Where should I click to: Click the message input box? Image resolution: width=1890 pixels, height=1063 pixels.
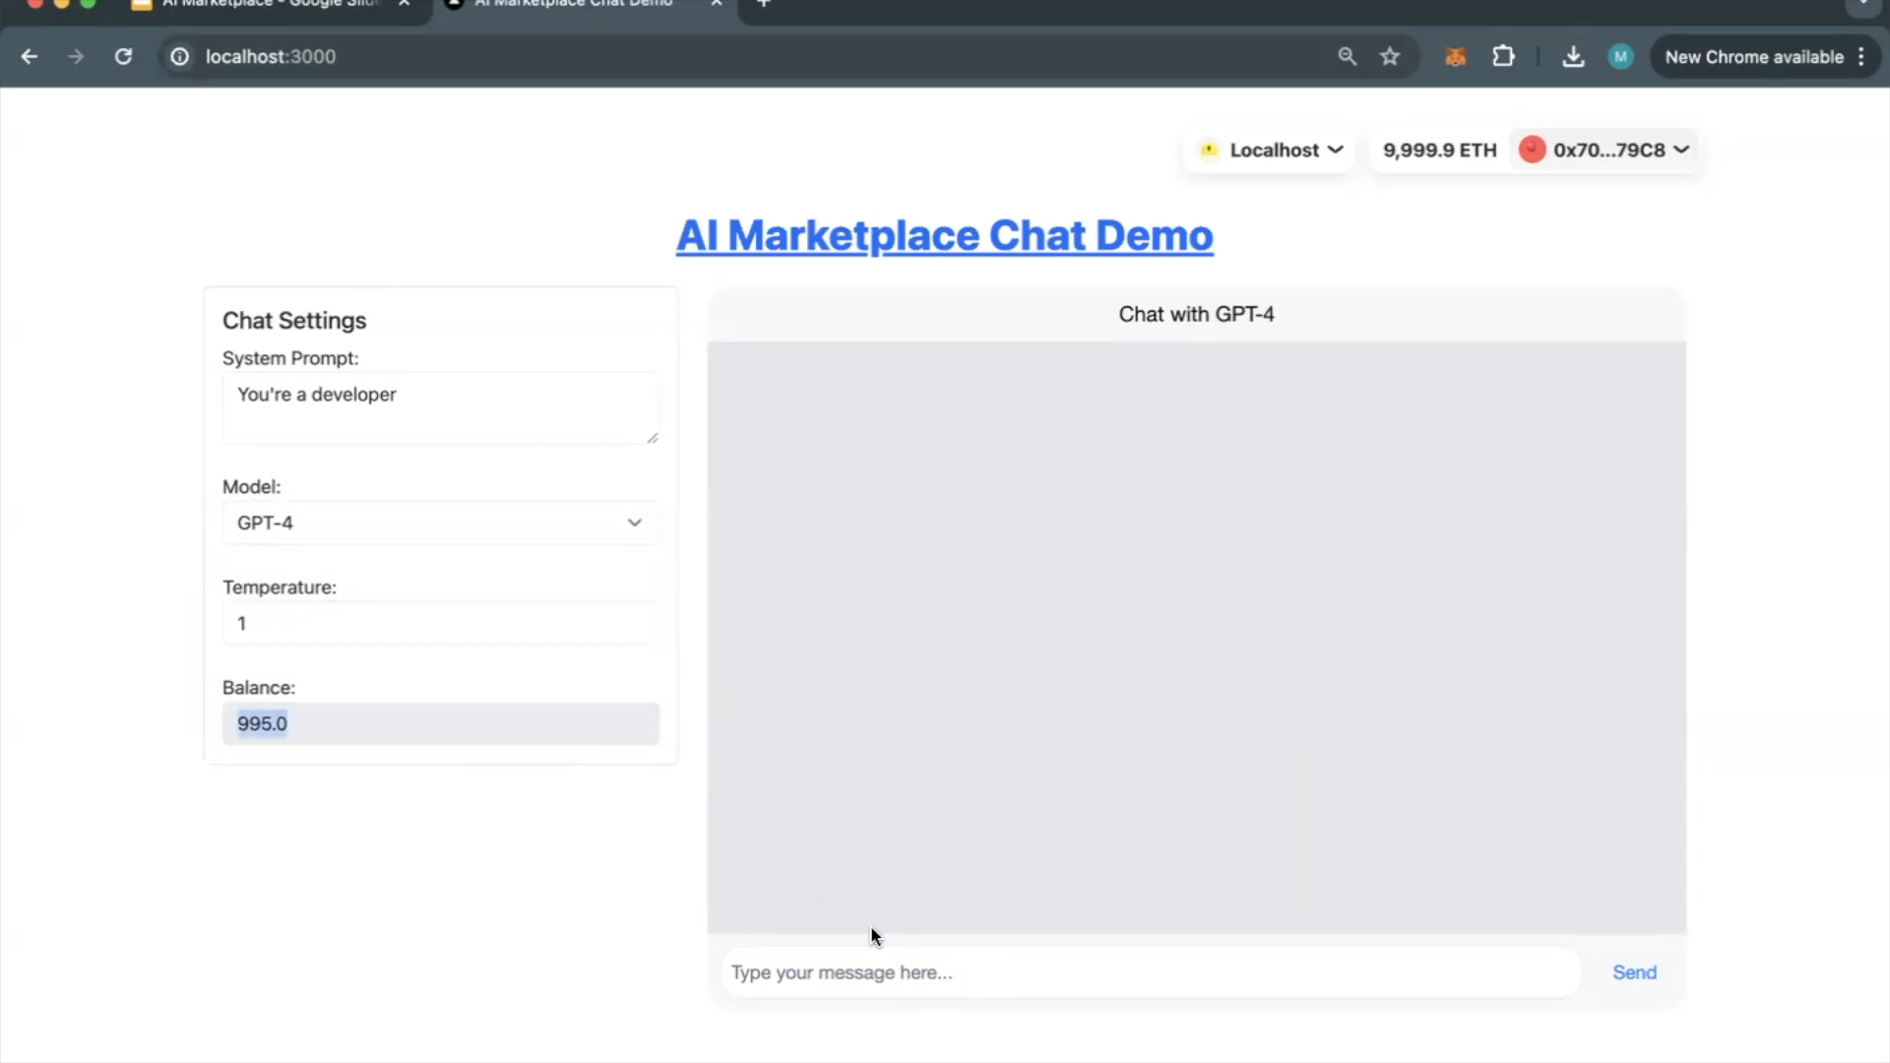1150,972
